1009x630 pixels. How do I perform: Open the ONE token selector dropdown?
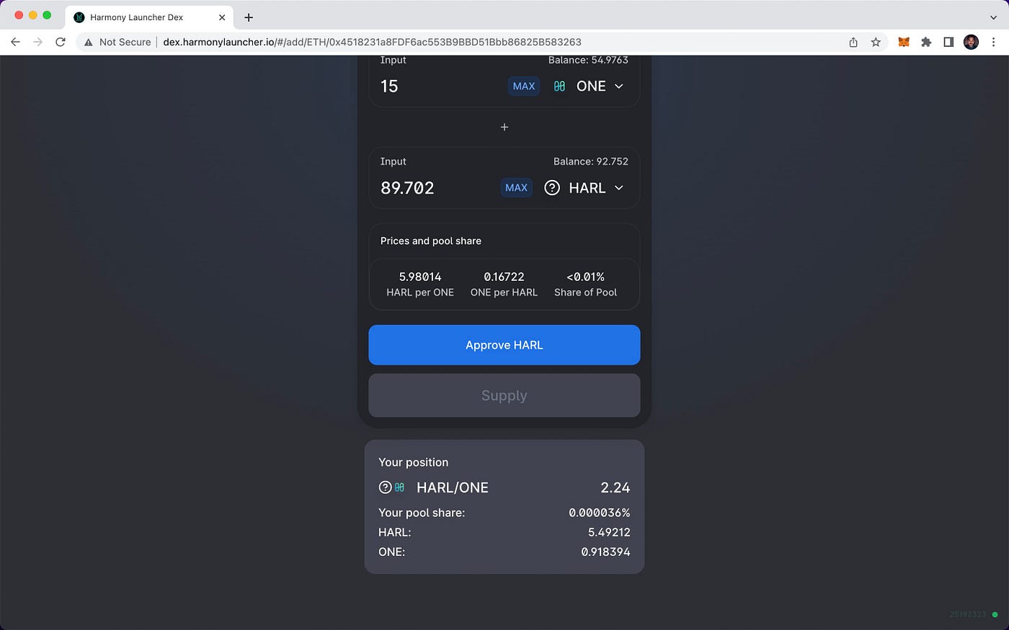(588, 86)
